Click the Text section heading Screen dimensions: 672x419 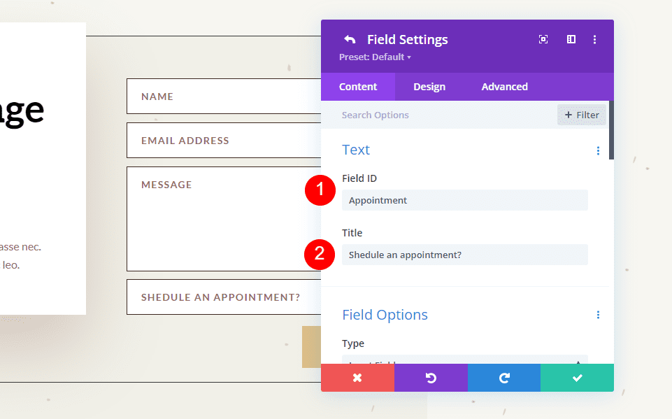(356, 149)
